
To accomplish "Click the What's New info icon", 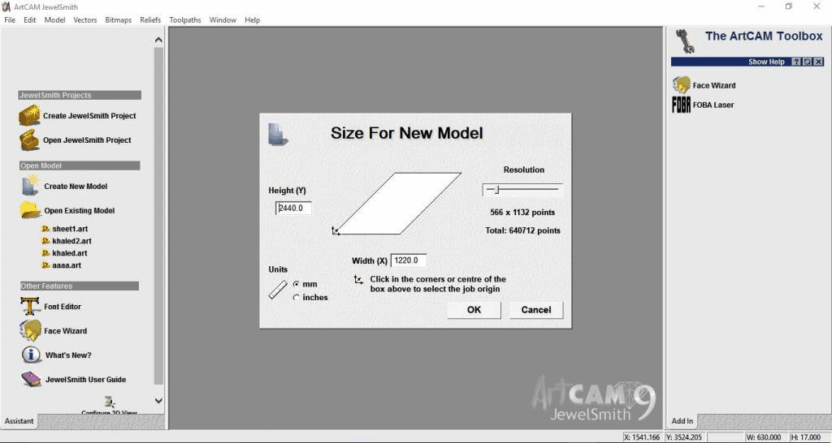I will [32, 355].
